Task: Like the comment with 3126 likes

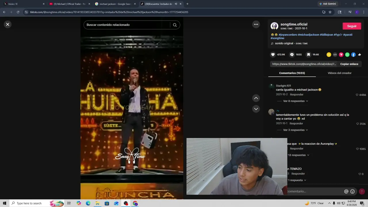Action: pyautogui.click(x=358, y=124)
